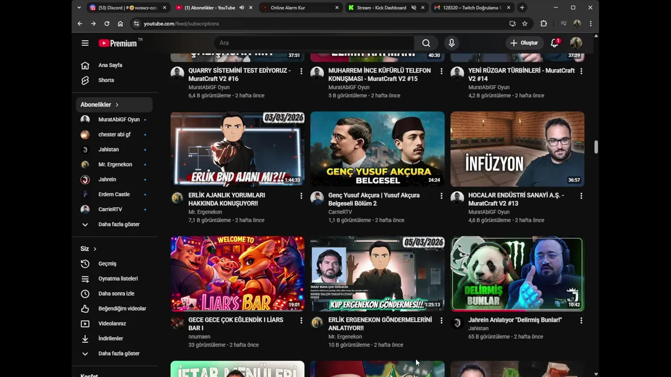Click the browser home button
Screen dimensions: 671x377
coord(120,24)
